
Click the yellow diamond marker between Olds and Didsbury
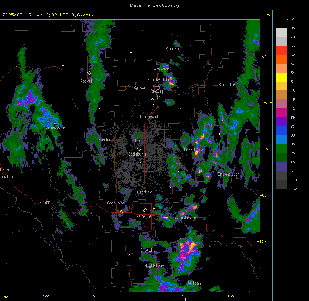tap(139, 149)
